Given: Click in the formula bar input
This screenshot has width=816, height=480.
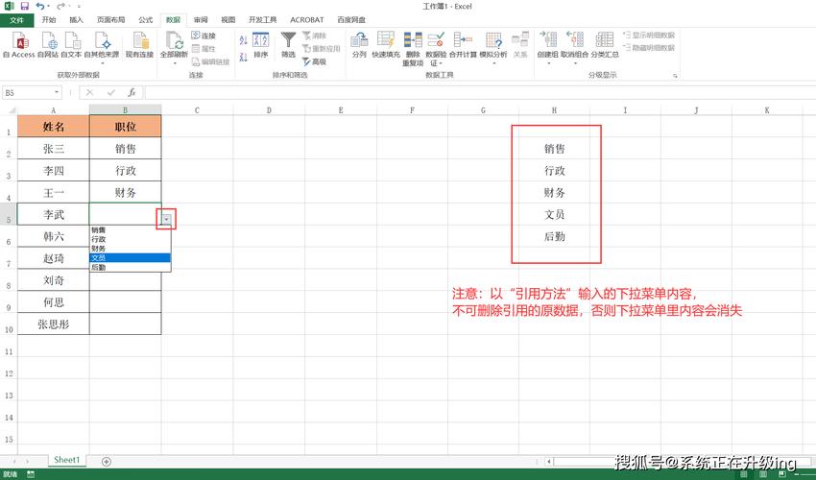Looking at the screenshot, I should (479, 93).
